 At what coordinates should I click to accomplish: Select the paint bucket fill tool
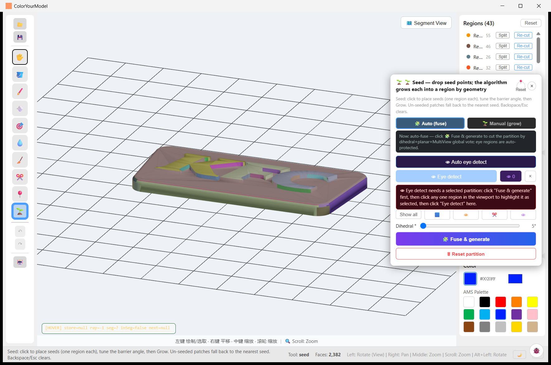pyautogui.click(x=20, y=74)
